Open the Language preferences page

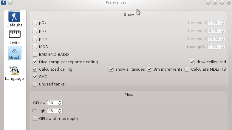pos(14,73)
